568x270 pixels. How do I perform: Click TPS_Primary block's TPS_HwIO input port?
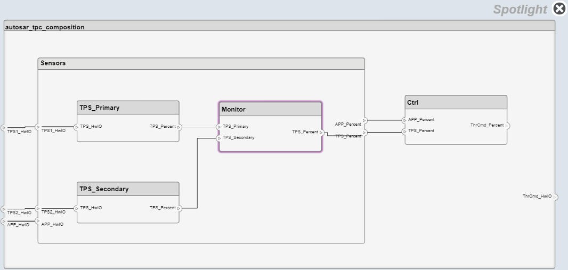point(77,127)
